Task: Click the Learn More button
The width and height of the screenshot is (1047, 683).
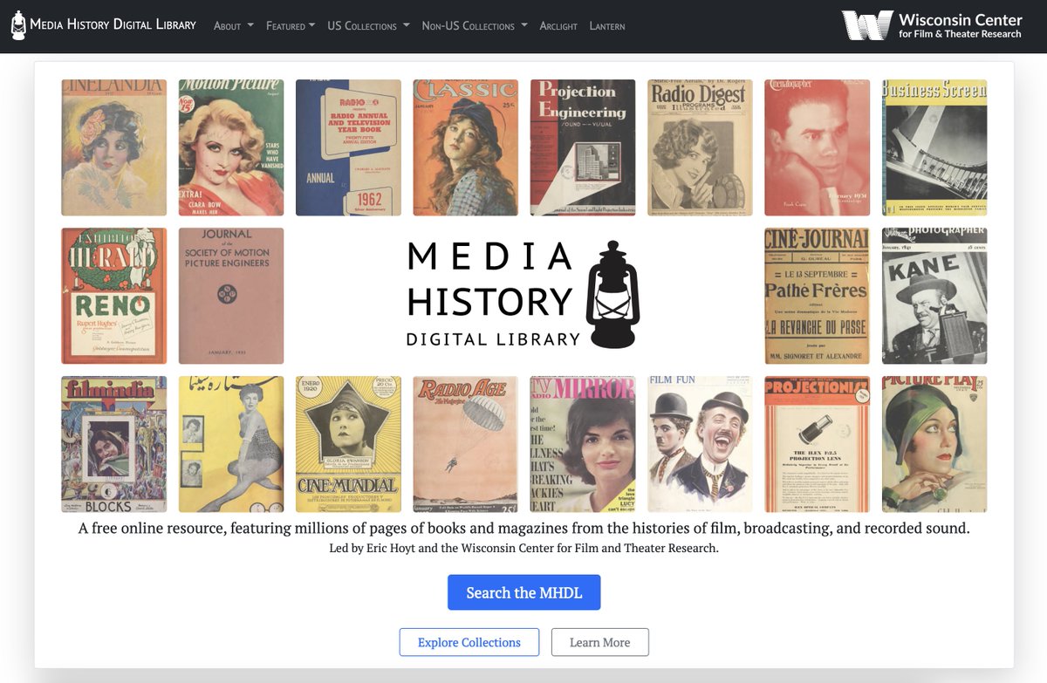Action: pyautogui.click(x=600, y=642)
